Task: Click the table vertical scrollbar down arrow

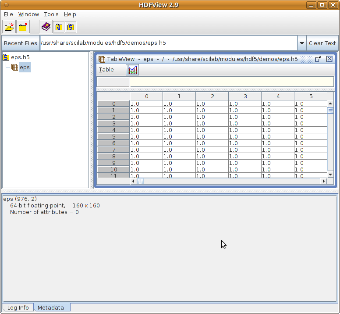Action: pyautogui.click(x=330, y=175)
